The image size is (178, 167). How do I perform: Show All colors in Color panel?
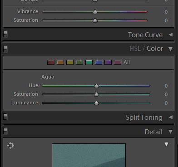(x=127, y=62)
